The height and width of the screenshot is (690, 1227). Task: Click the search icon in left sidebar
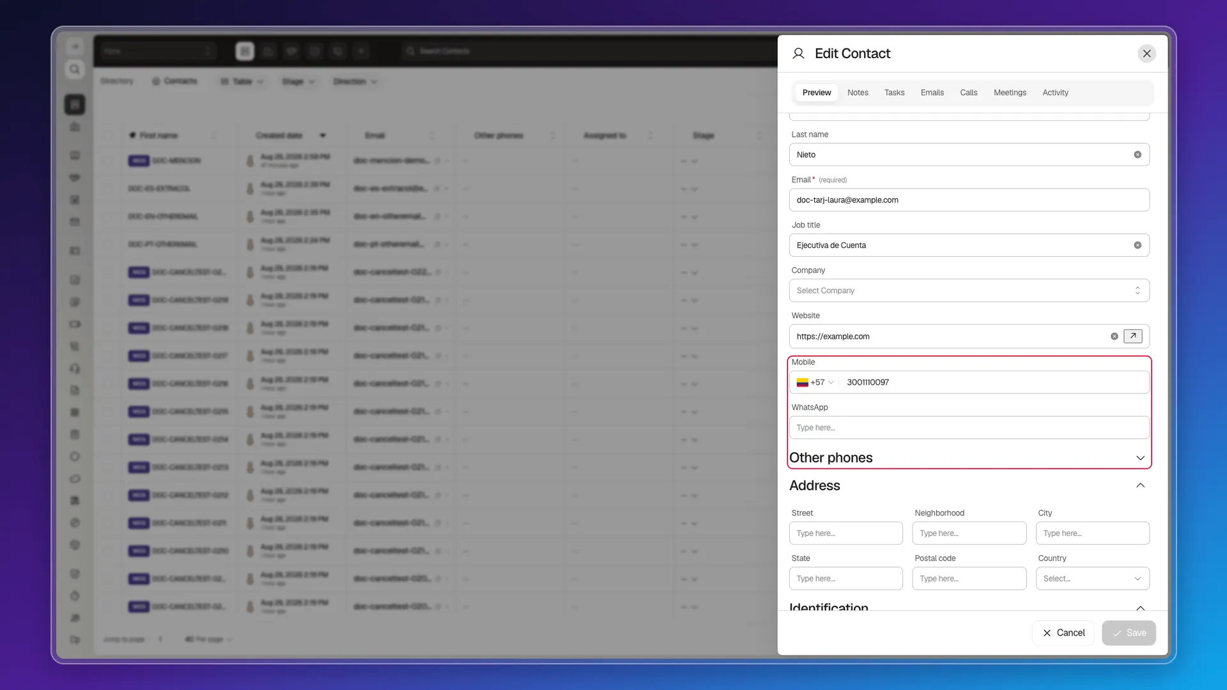[75, 69]
